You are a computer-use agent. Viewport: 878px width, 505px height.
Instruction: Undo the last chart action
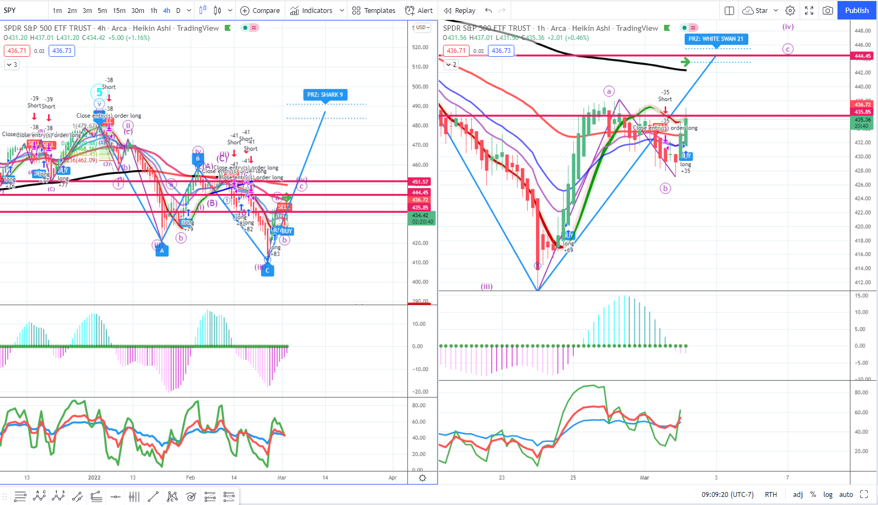(x=488, y=10)
